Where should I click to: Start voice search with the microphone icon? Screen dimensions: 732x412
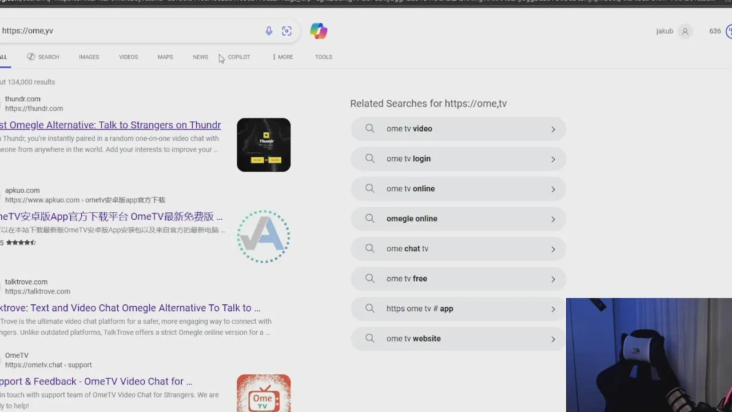point(269,31)
